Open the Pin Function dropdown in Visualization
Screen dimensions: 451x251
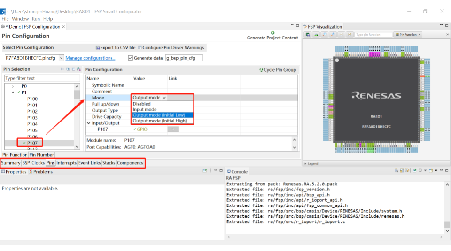click(x=408, y=34)
